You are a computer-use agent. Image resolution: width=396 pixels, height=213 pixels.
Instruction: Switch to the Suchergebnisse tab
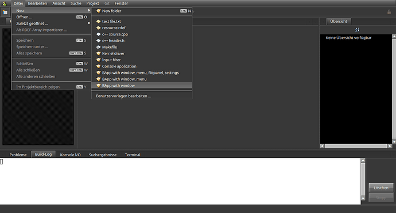[x=103, y=155]
